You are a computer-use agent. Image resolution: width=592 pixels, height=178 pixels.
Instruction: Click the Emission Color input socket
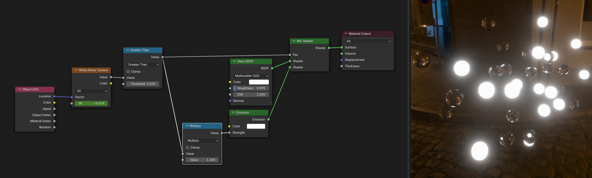229,126
